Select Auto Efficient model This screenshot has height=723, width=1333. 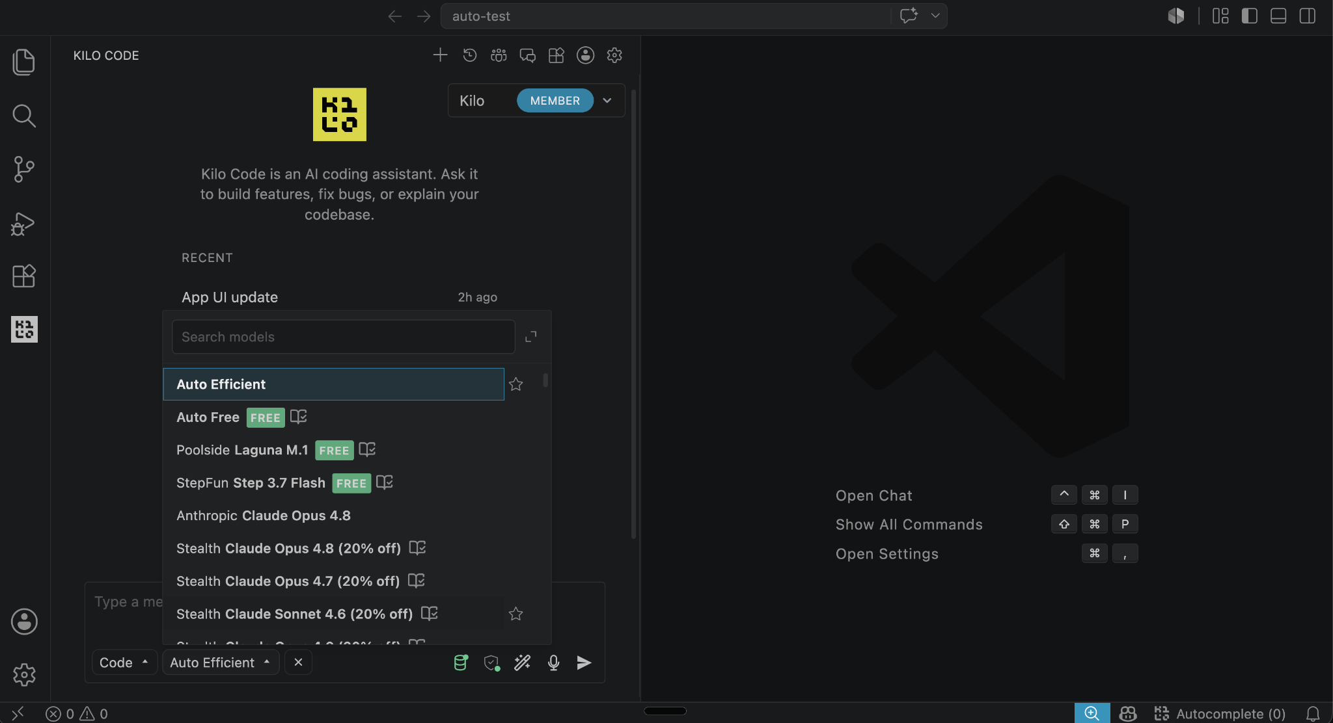click(x=333, y=384)
